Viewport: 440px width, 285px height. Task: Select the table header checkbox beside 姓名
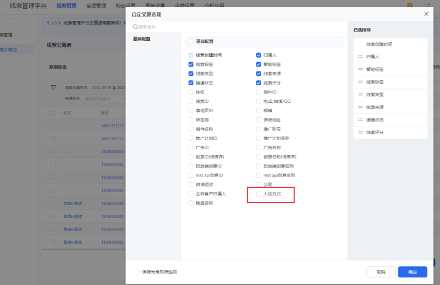click(x=53, y=113)
